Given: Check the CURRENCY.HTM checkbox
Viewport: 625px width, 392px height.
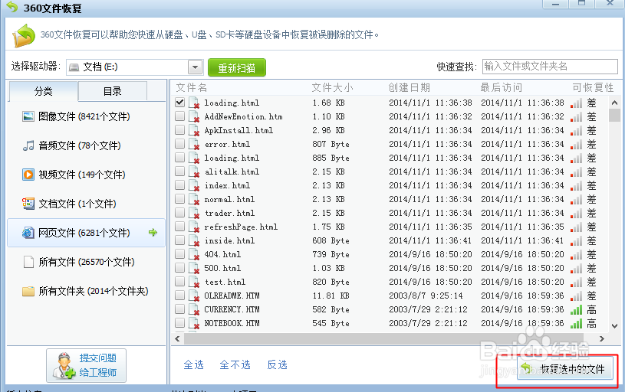Looking at the screenshot, I should pos(179,309).
